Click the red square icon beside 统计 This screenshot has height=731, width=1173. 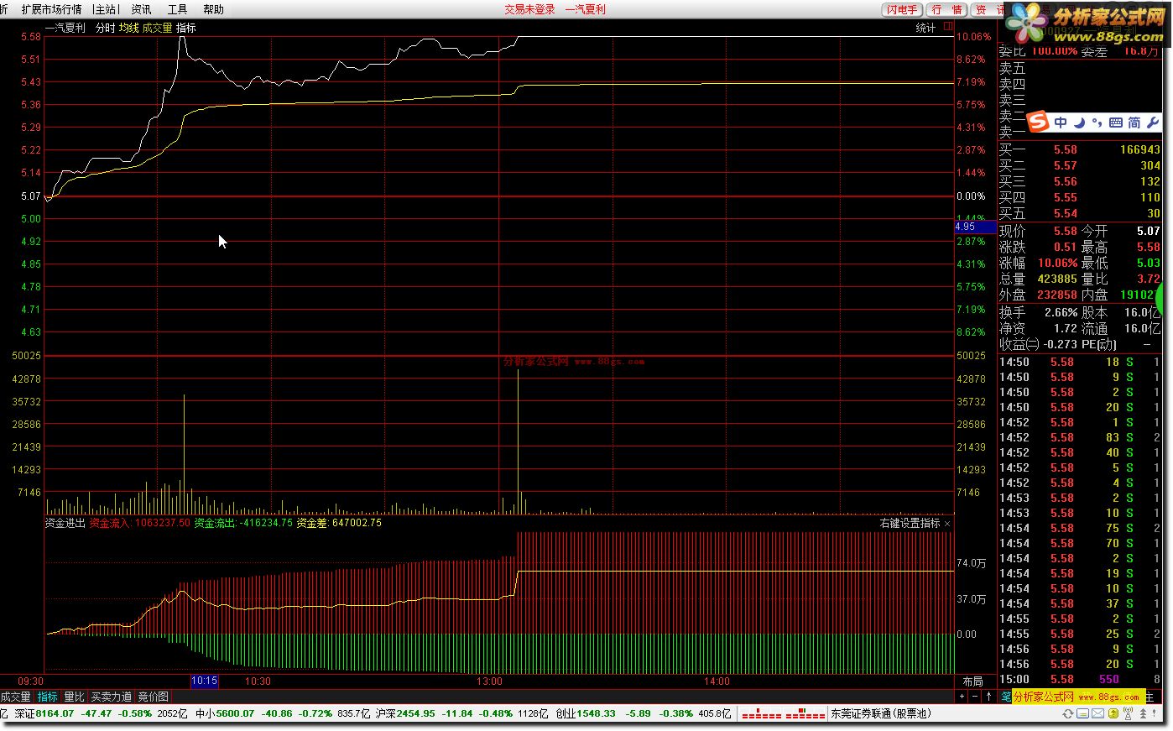pos(948,27)
